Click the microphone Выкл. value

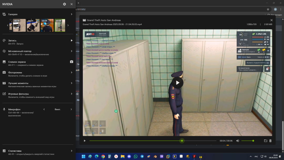[58, 109]
